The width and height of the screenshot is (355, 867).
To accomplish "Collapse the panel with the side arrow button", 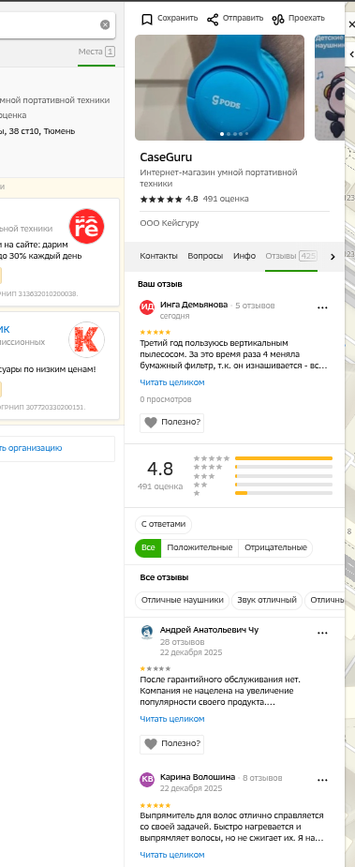I will pos(350,54).
